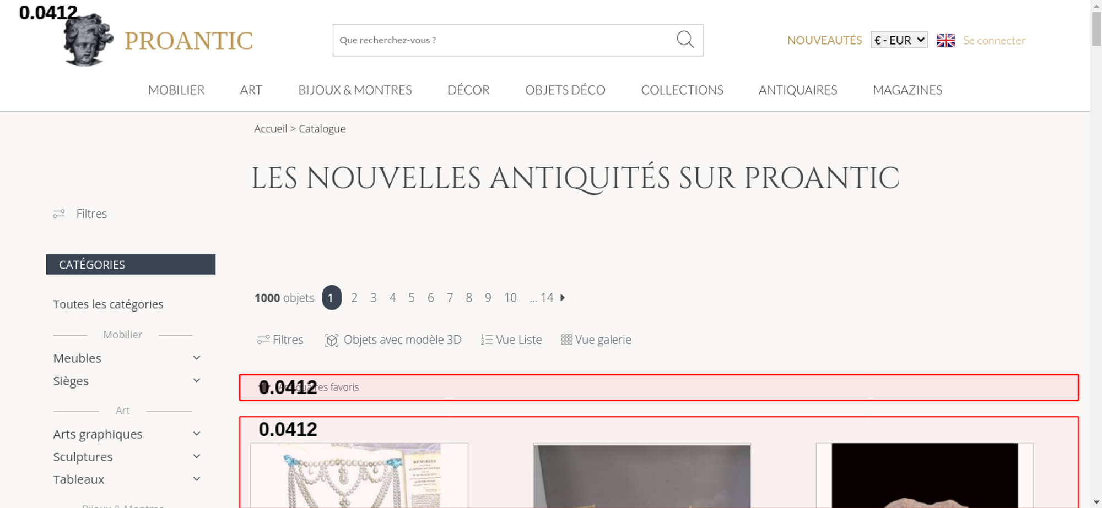
Task: Open the Meubles category
Action: 77,358
